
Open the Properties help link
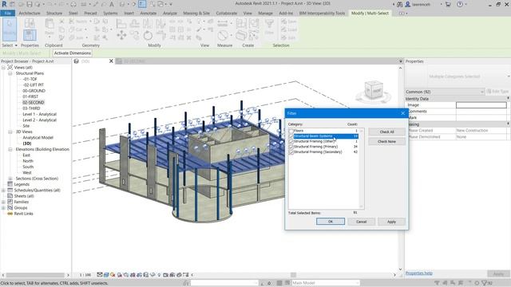tap(418, 273)
